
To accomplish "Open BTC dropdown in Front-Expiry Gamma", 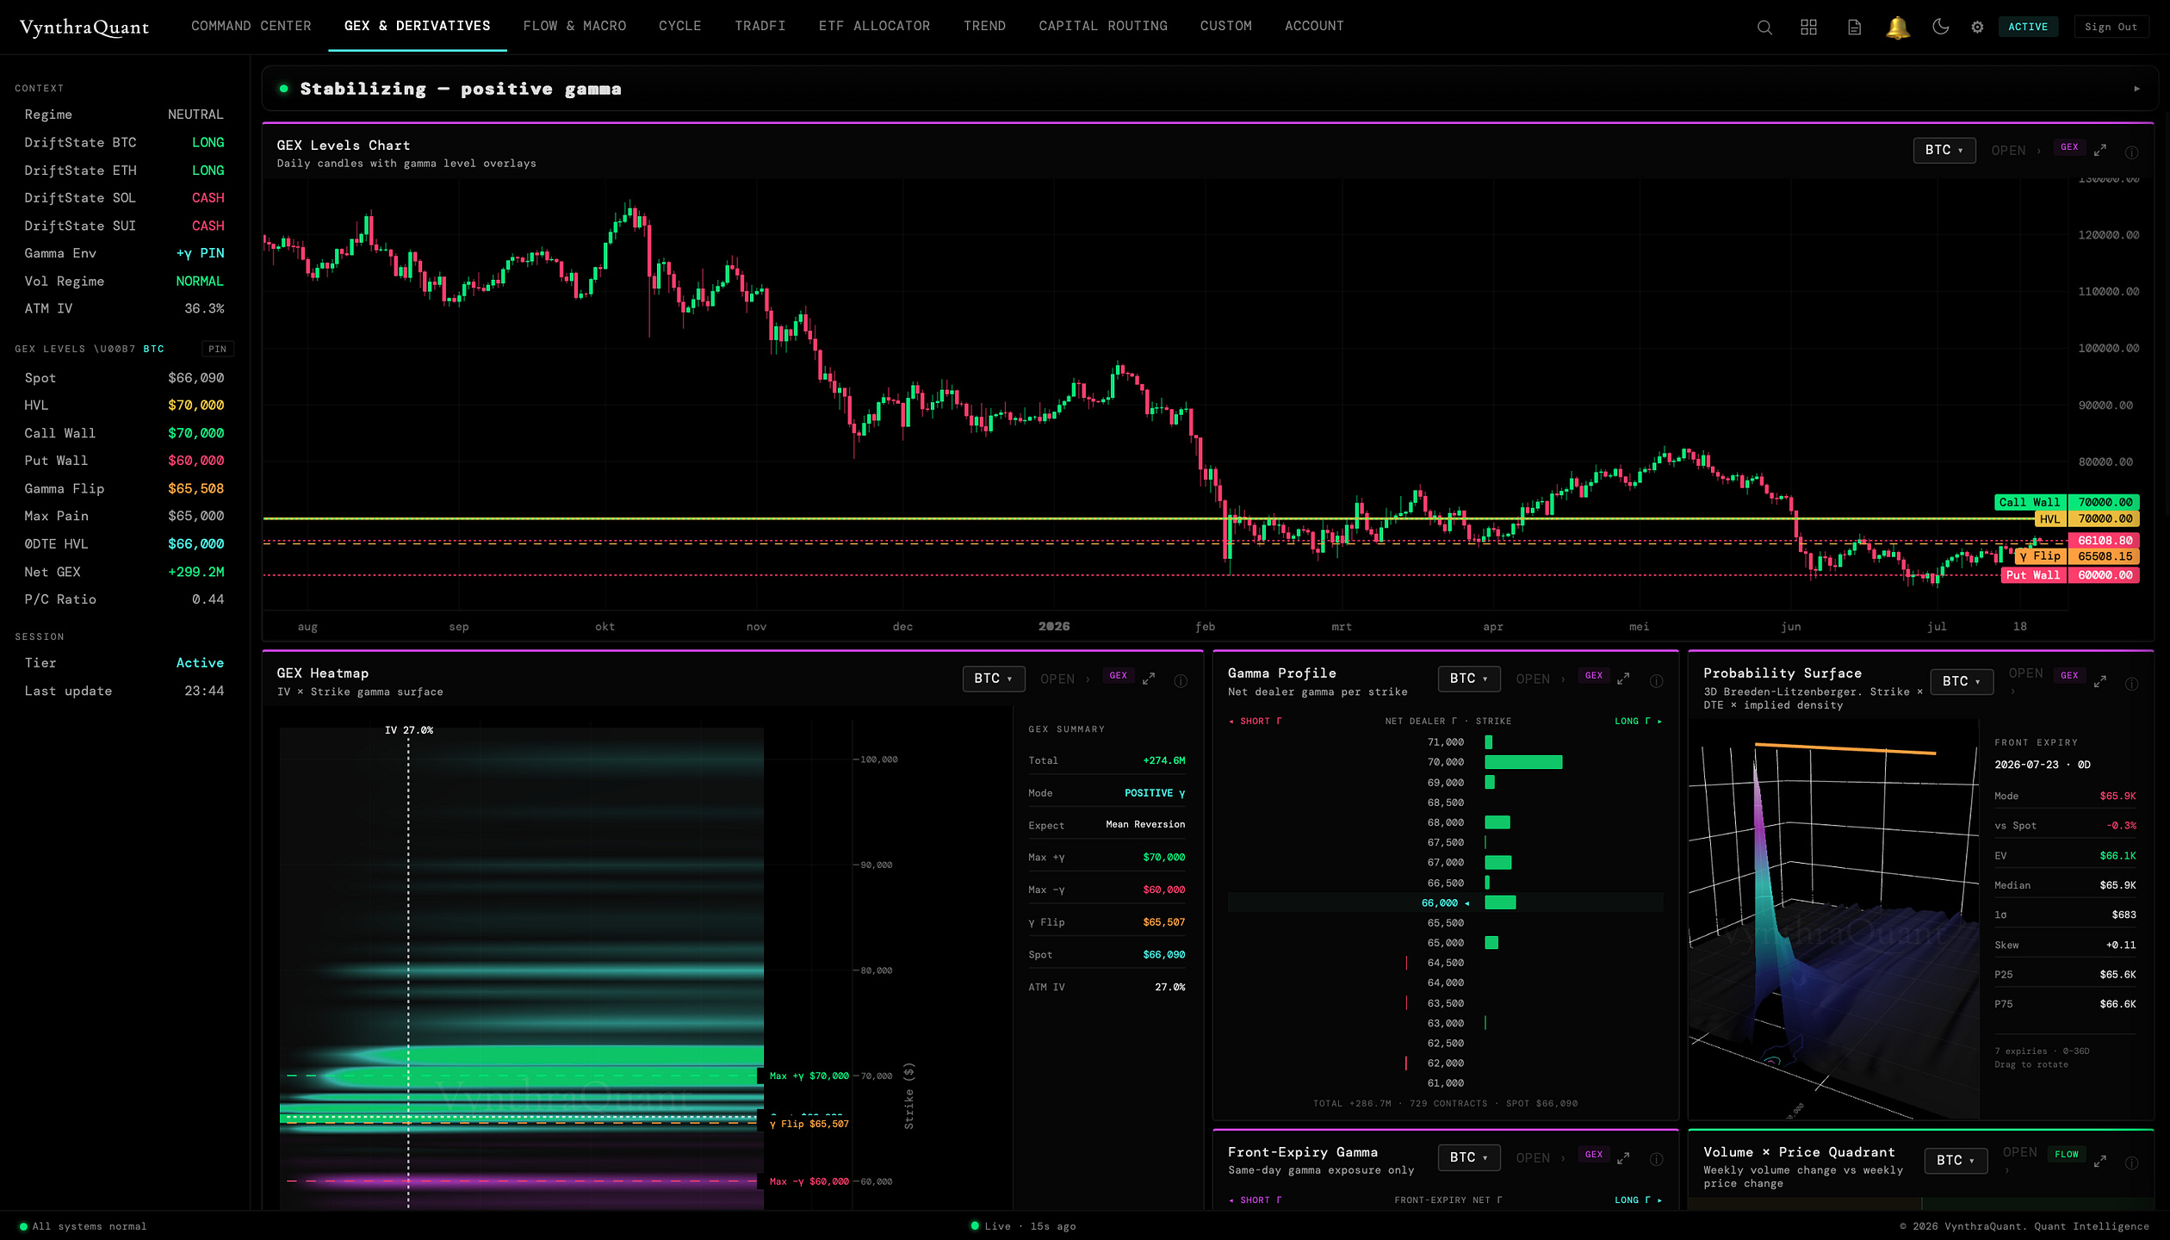I will pos(1468,1157).
